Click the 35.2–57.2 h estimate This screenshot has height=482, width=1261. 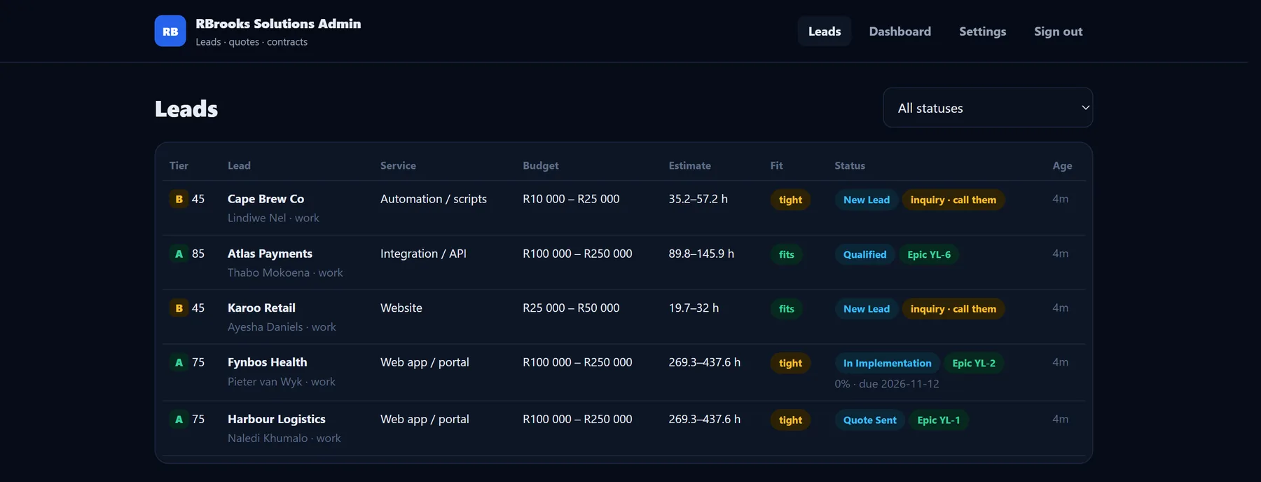tap(698, 199)
